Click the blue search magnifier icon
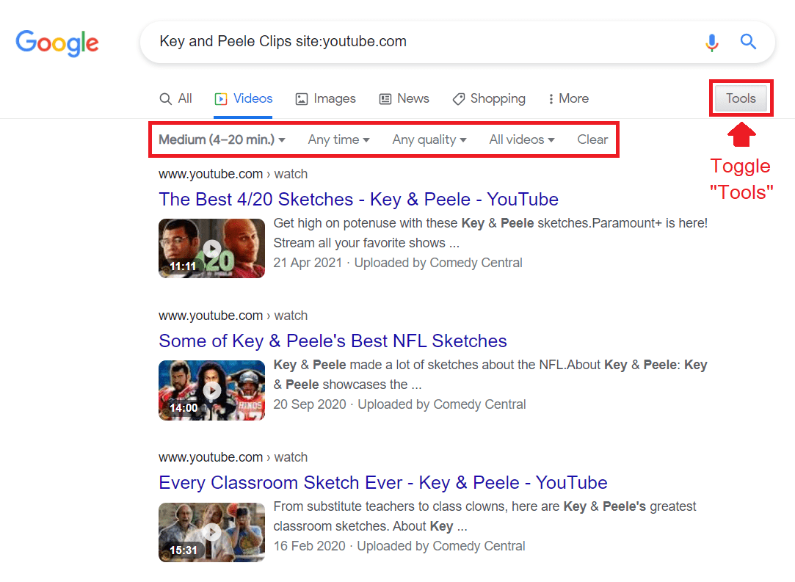 click(748, 42)
